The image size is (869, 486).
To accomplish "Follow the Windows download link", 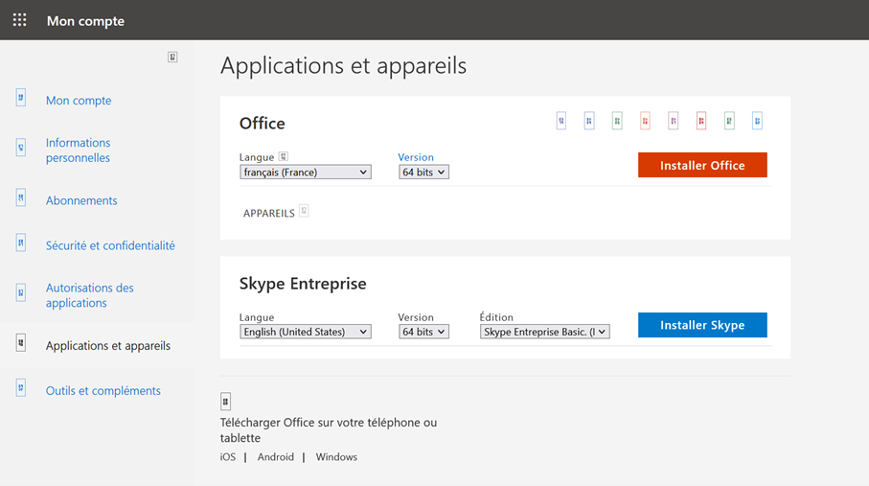I will 336,457.
